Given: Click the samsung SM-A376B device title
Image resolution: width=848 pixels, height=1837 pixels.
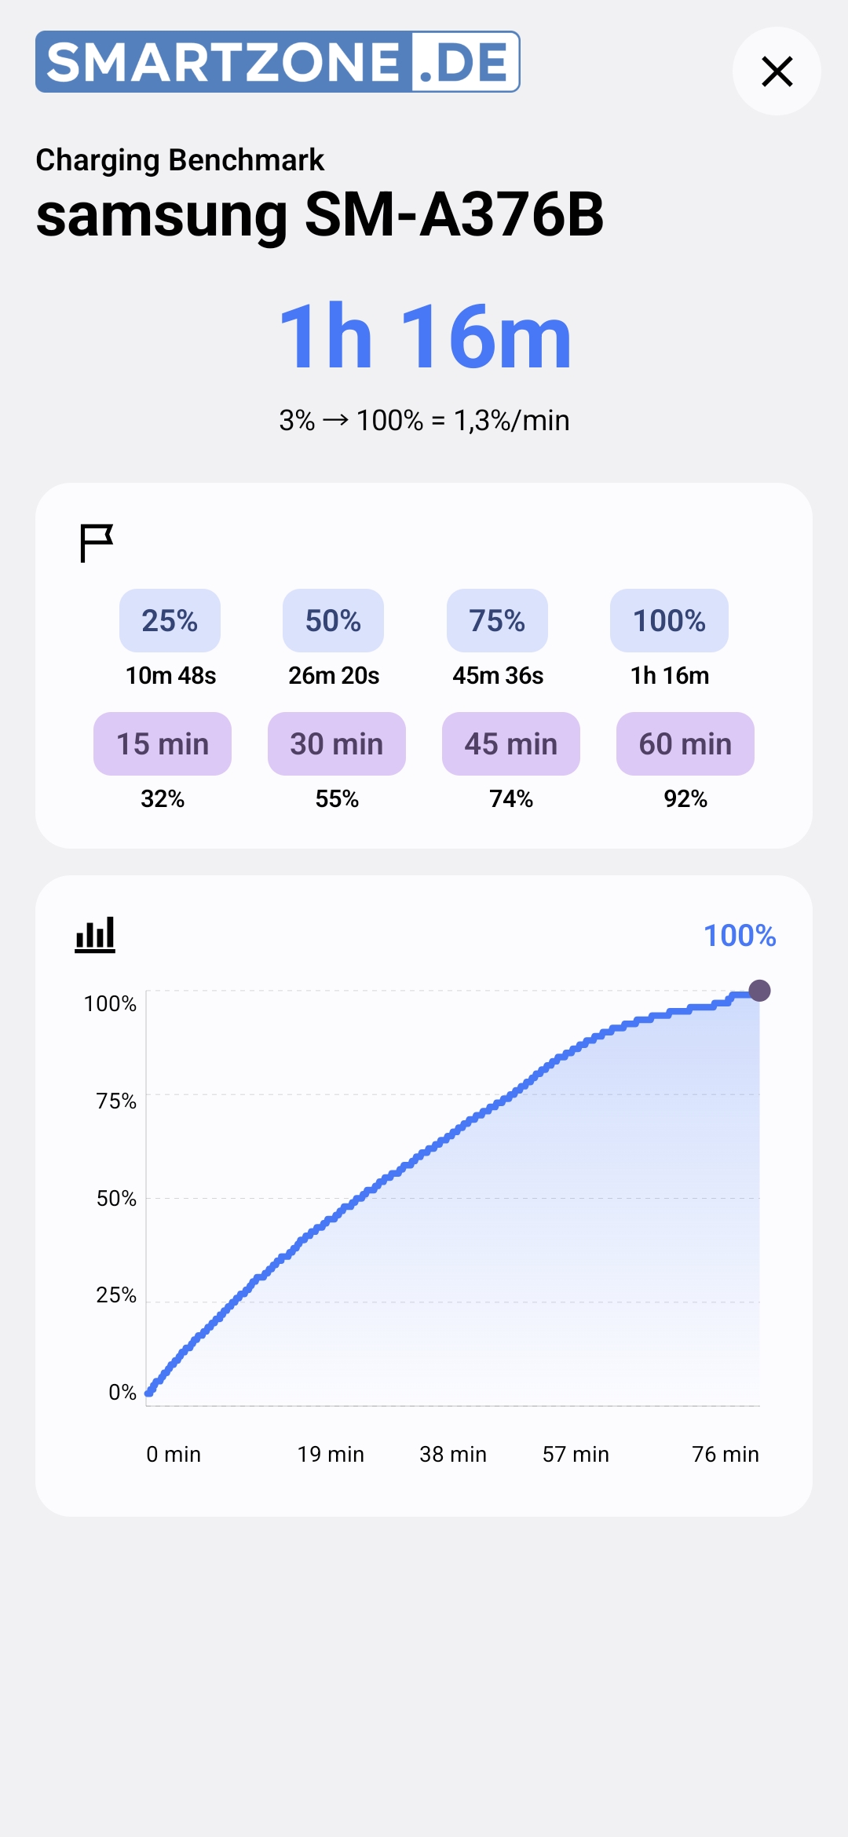Looking at the screenshot, I should click(320, 214).
